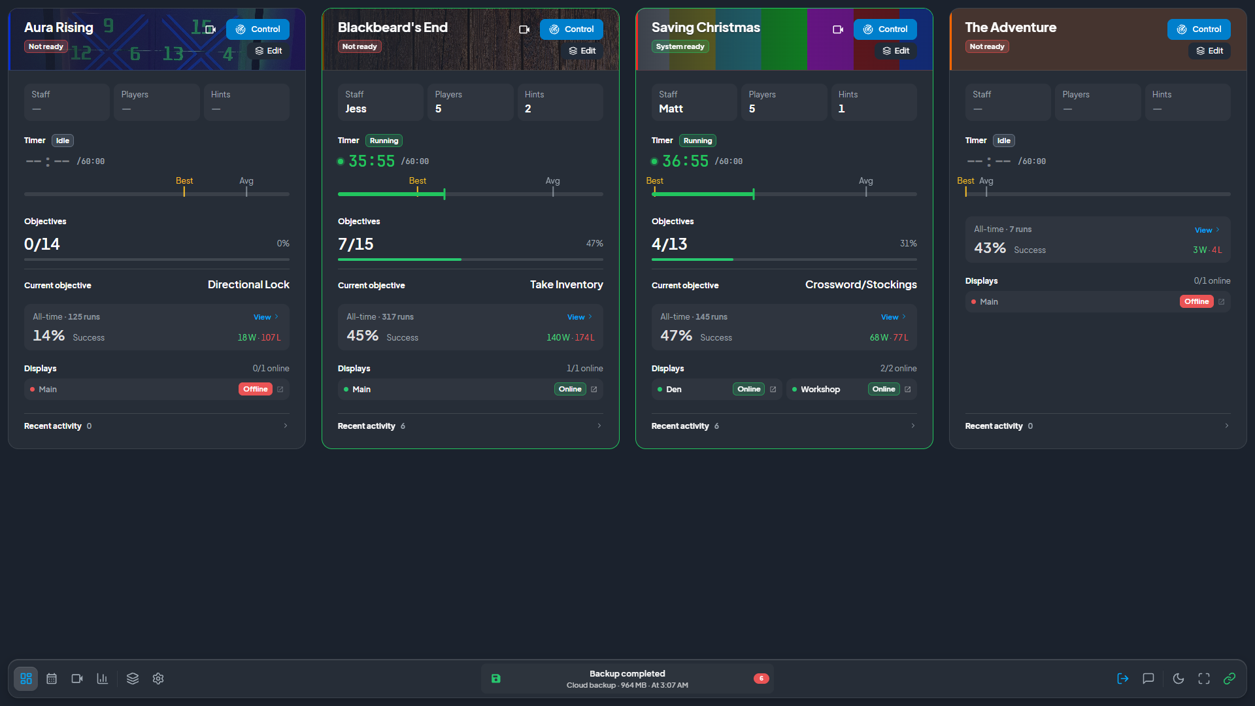This screenshot has width=1255, height=706.
Task: Expand Recent activity in Blackbeard's End
Action: (471, 426)
